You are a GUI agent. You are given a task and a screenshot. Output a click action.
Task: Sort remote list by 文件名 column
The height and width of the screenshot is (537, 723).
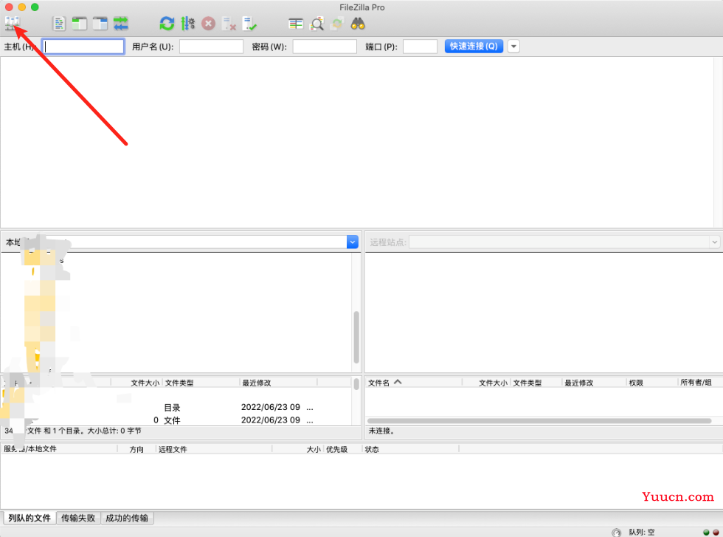pyautogui.click(x=414, y=383)
